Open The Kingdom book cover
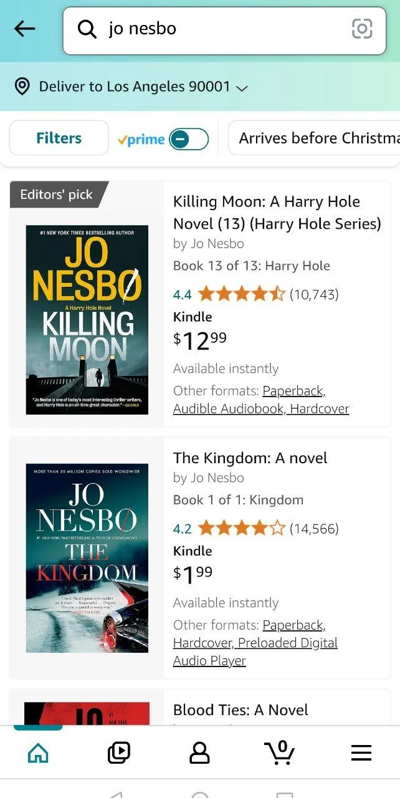Screen dimensions: 400x798 pyautogui.click(x=87, y=558)
